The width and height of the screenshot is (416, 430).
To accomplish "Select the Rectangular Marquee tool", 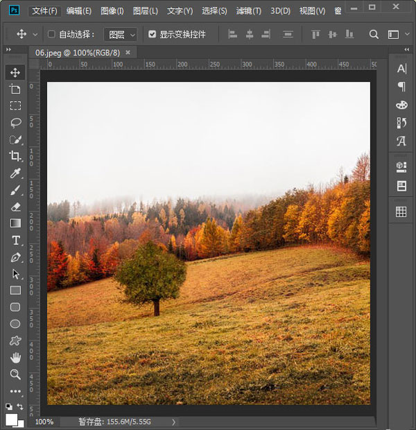I will [15, 105].
